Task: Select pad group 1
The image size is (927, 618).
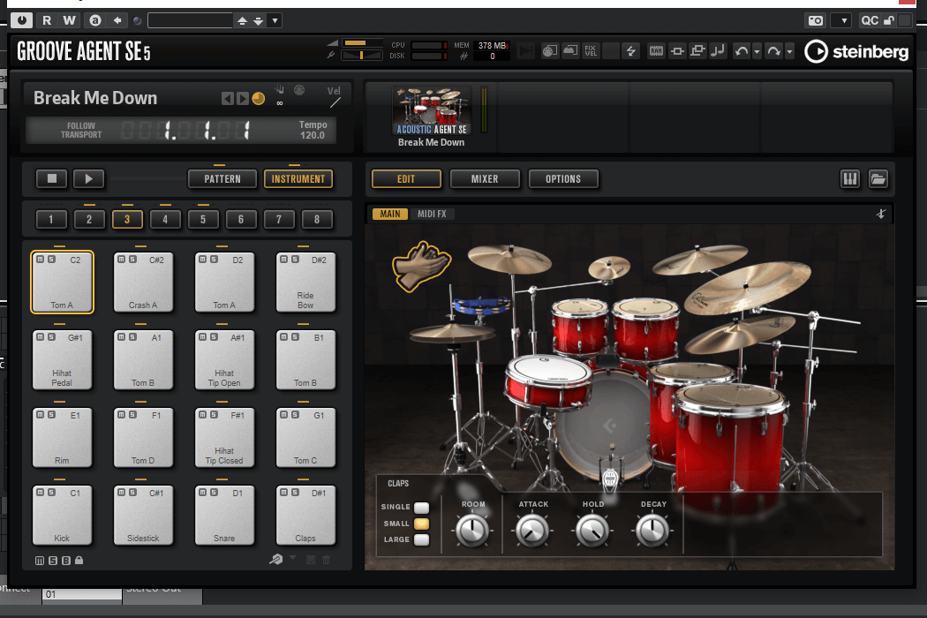Action: point(51,220)
